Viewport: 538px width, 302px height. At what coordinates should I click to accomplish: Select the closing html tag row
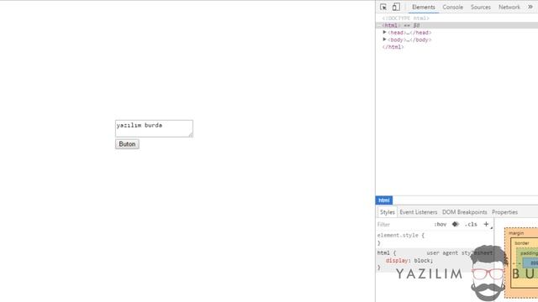pyautogui.click(x=393, y=47)
